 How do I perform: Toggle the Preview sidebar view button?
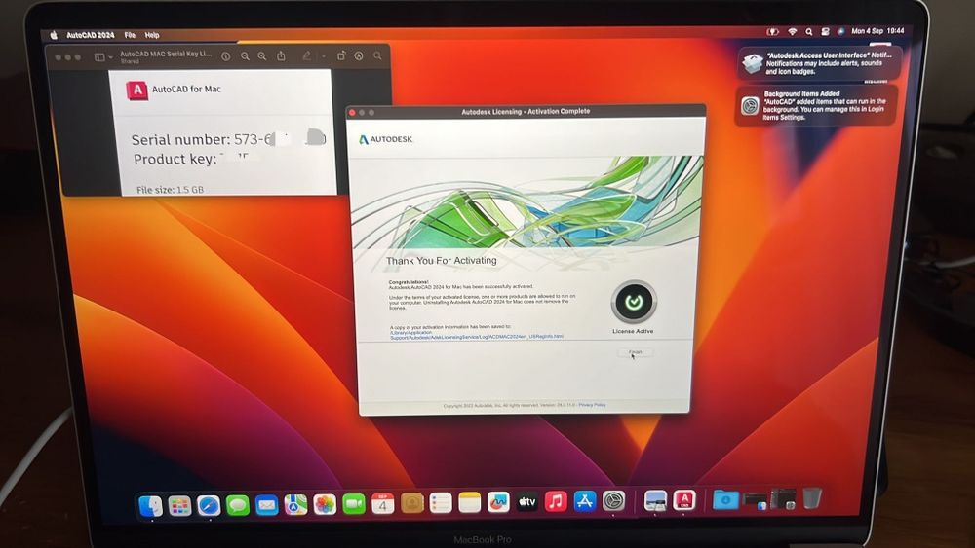(x=99, y=57)
